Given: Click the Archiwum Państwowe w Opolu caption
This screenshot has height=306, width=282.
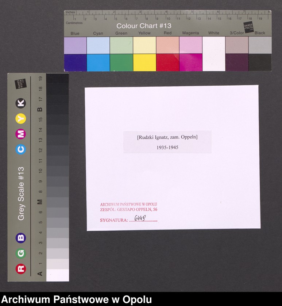Looking at the screenshot, I should pos(77,299).
